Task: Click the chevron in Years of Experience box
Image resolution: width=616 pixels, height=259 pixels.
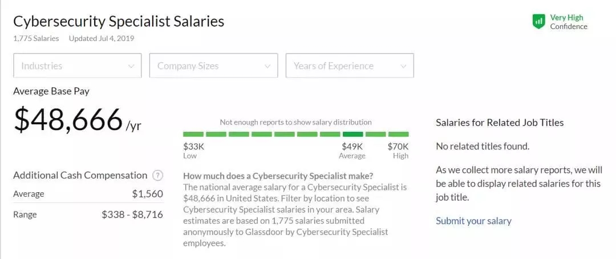Action: click(x=404, y=66)
